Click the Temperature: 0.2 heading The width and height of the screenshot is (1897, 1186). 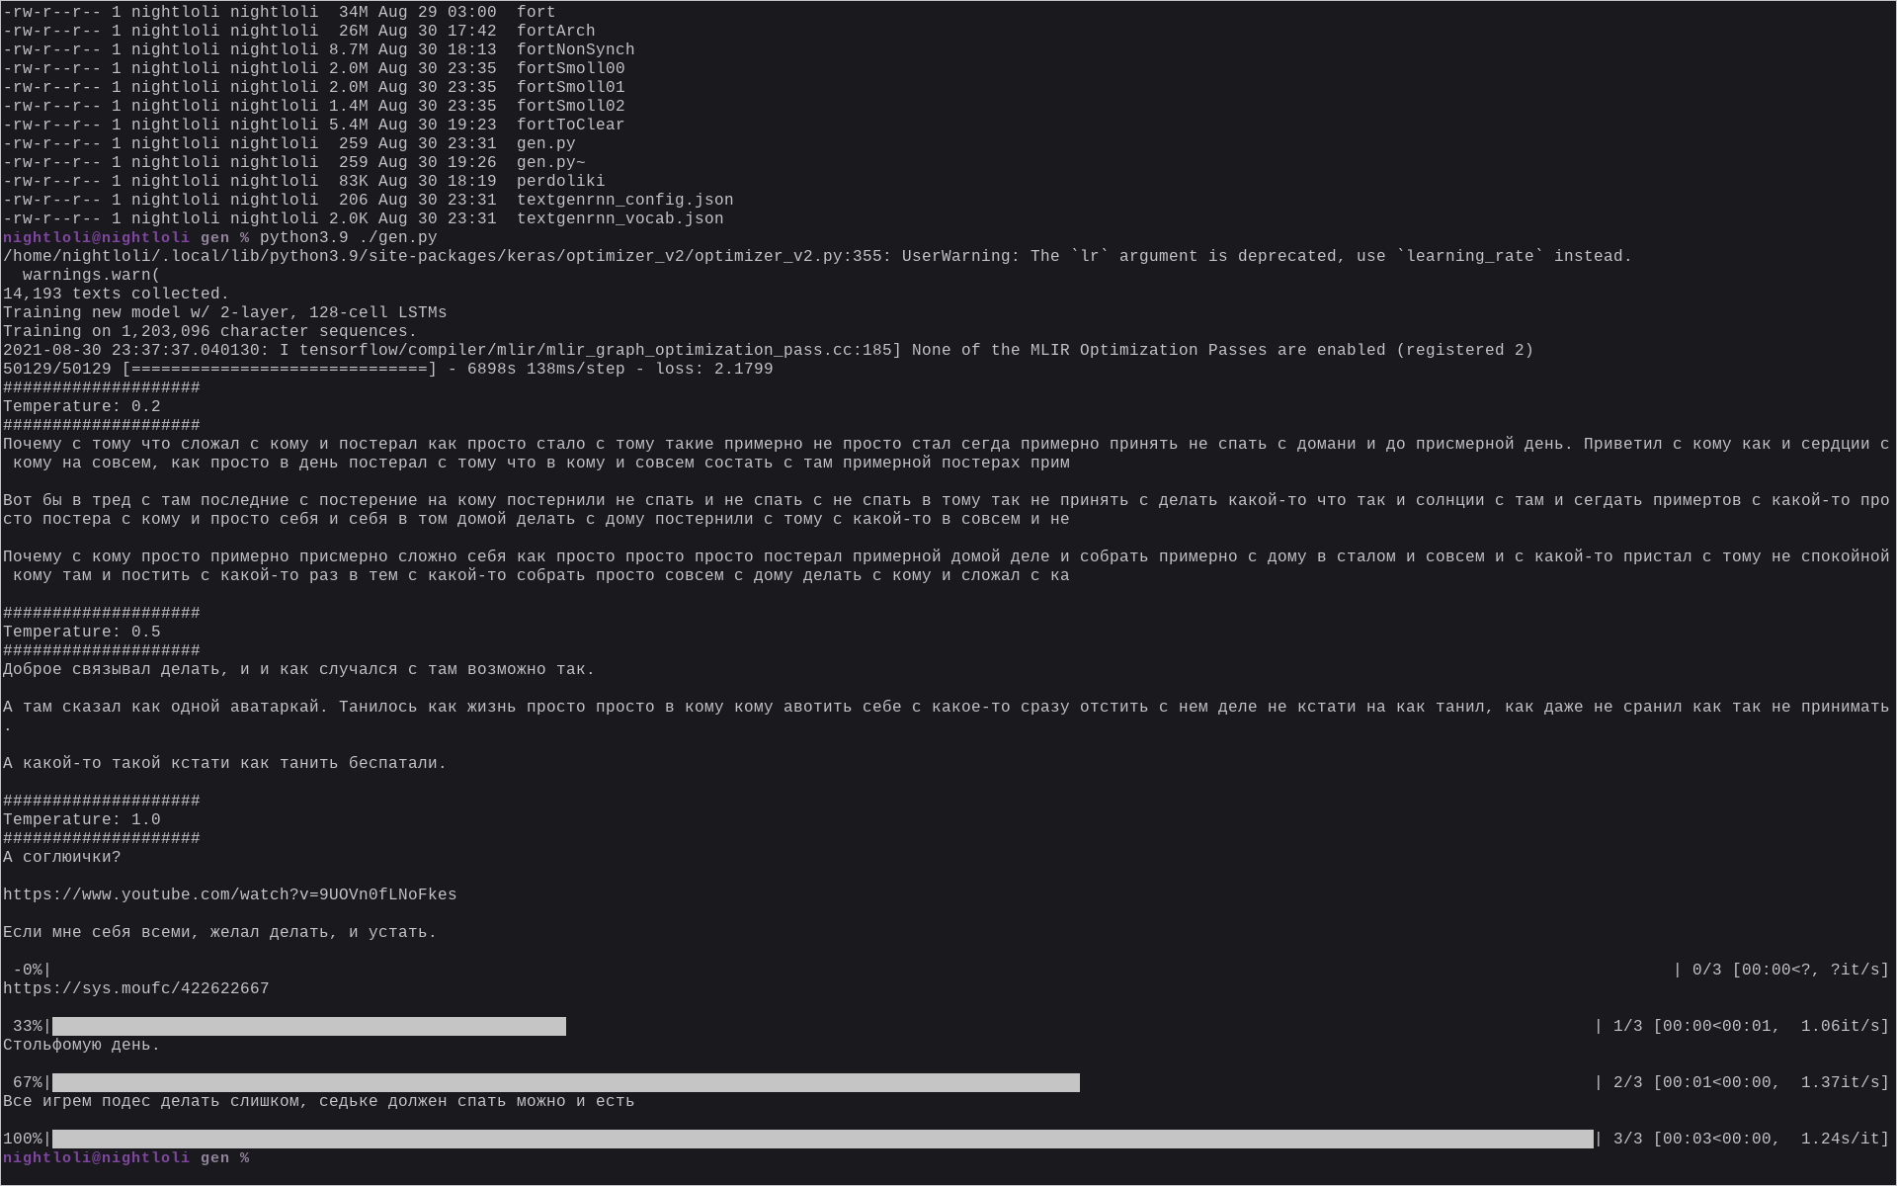click(81, 406)
